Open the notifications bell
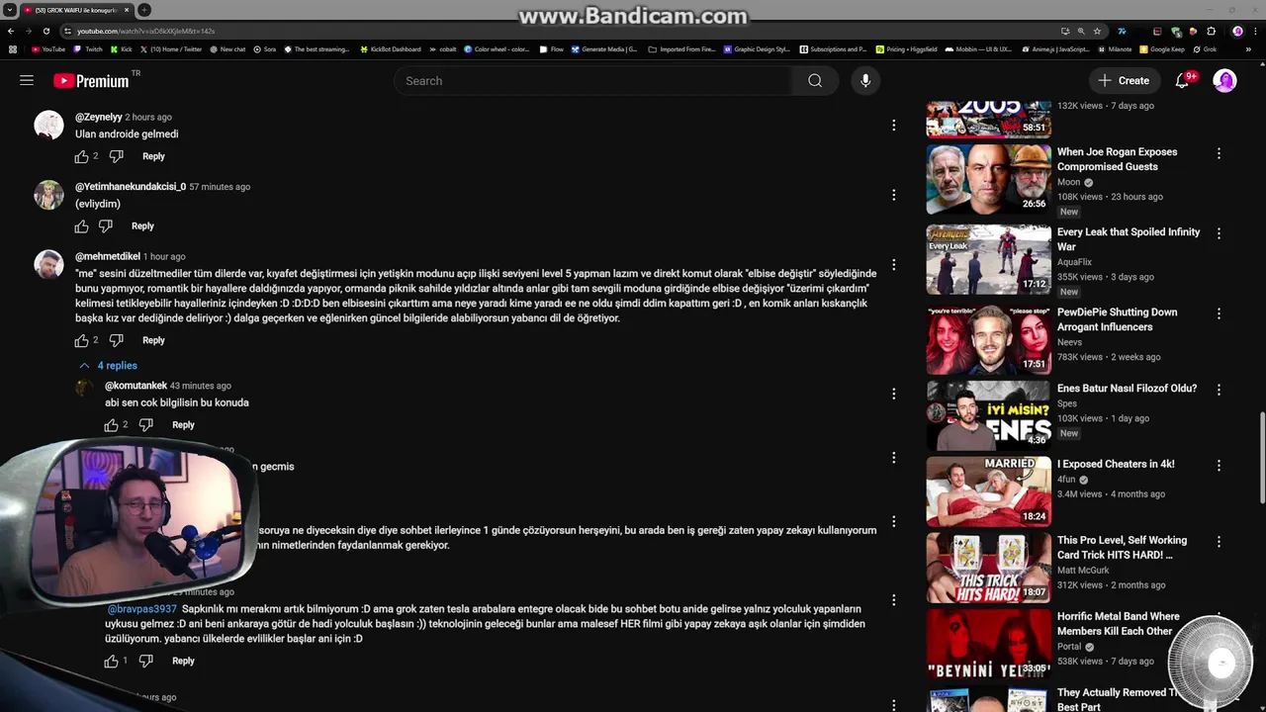Screen dimensions: 1266x712 click(1182, 81)
